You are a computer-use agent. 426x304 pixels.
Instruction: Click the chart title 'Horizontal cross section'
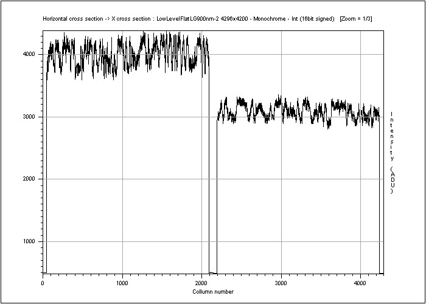tap(74, 19)
